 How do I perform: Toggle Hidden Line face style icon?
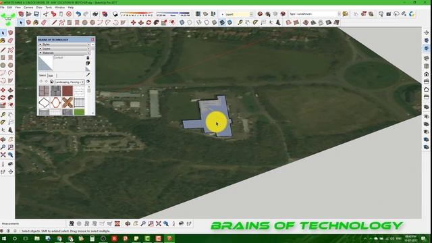pos(207,22)
